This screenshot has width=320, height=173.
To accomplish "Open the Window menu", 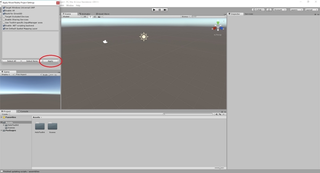I will (x=70, y=6).
